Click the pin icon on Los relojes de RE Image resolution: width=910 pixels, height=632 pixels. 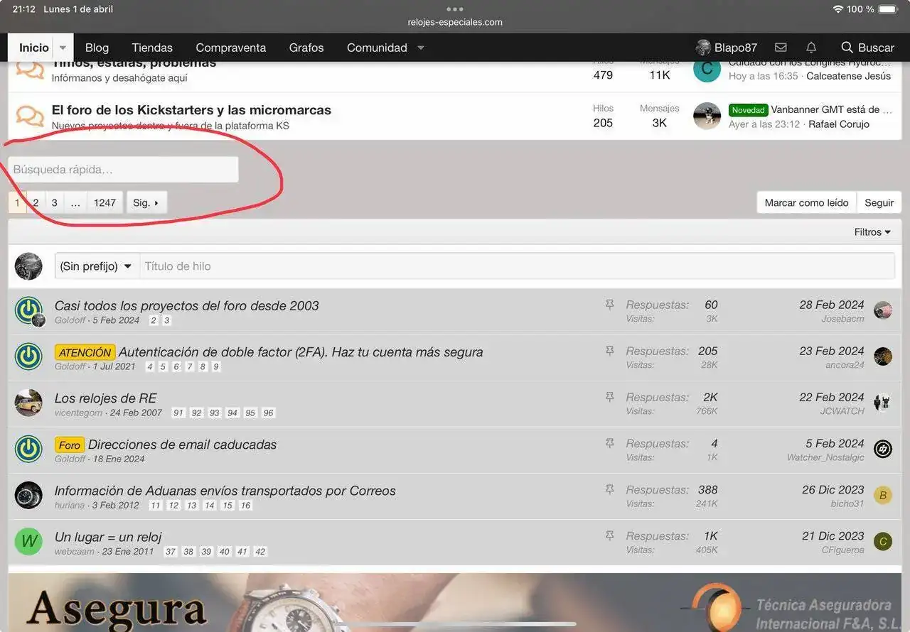pos(609,398)
